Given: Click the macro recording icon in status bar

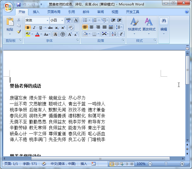Looking at the screenshot, I should click(x=93, y=164).
